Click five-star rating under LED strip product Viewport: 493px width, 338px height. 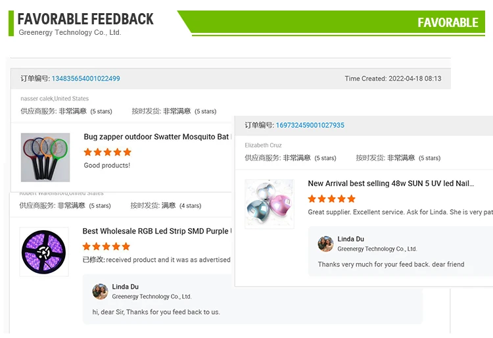tap(106, 246)
